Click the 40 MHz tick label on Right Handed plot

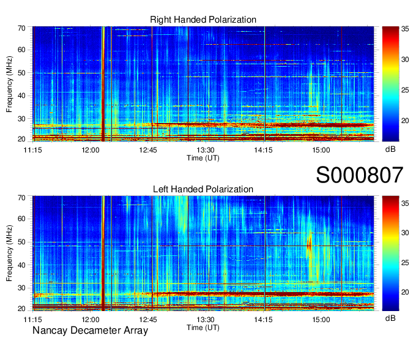coord(21,96)
